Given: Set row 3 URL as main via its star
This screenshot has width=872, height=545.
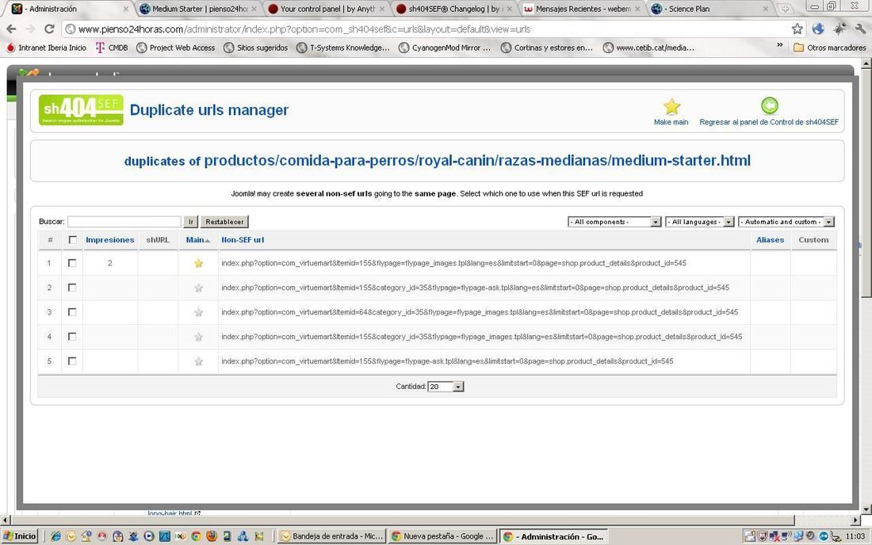Looking at the screenshot, I should [x=198, y=312].
